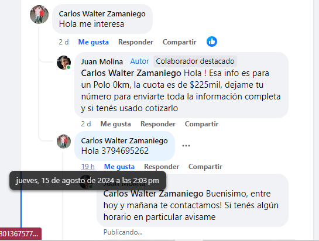
Task: Click the red 801367577 tab at bottom
Action: 20,234
